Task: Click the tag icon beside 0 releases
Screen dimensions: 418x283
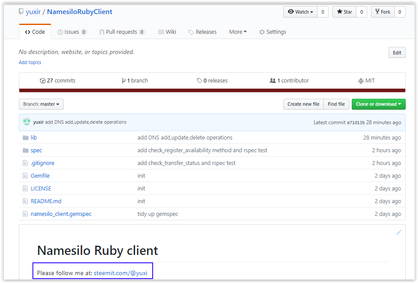Action: (x=200, y=81)
